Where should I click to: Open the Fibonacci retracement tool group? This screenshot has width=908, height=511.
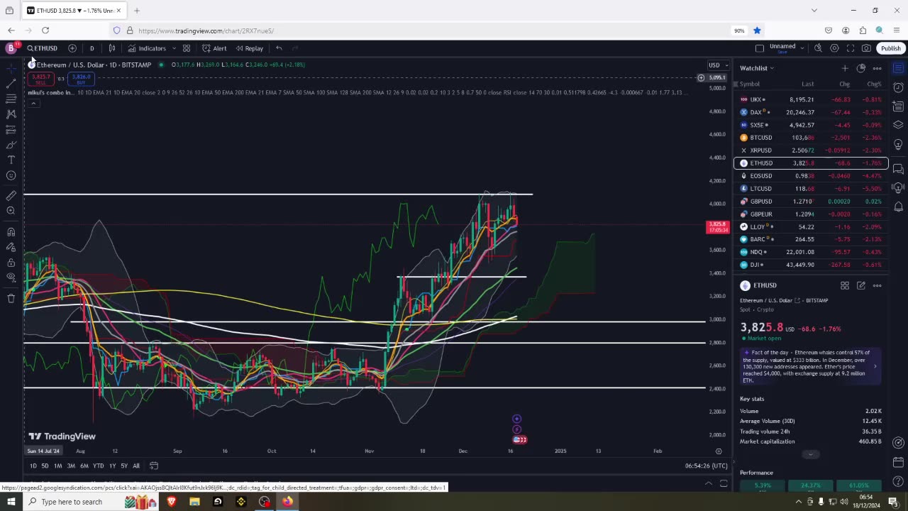pos(11,99)
